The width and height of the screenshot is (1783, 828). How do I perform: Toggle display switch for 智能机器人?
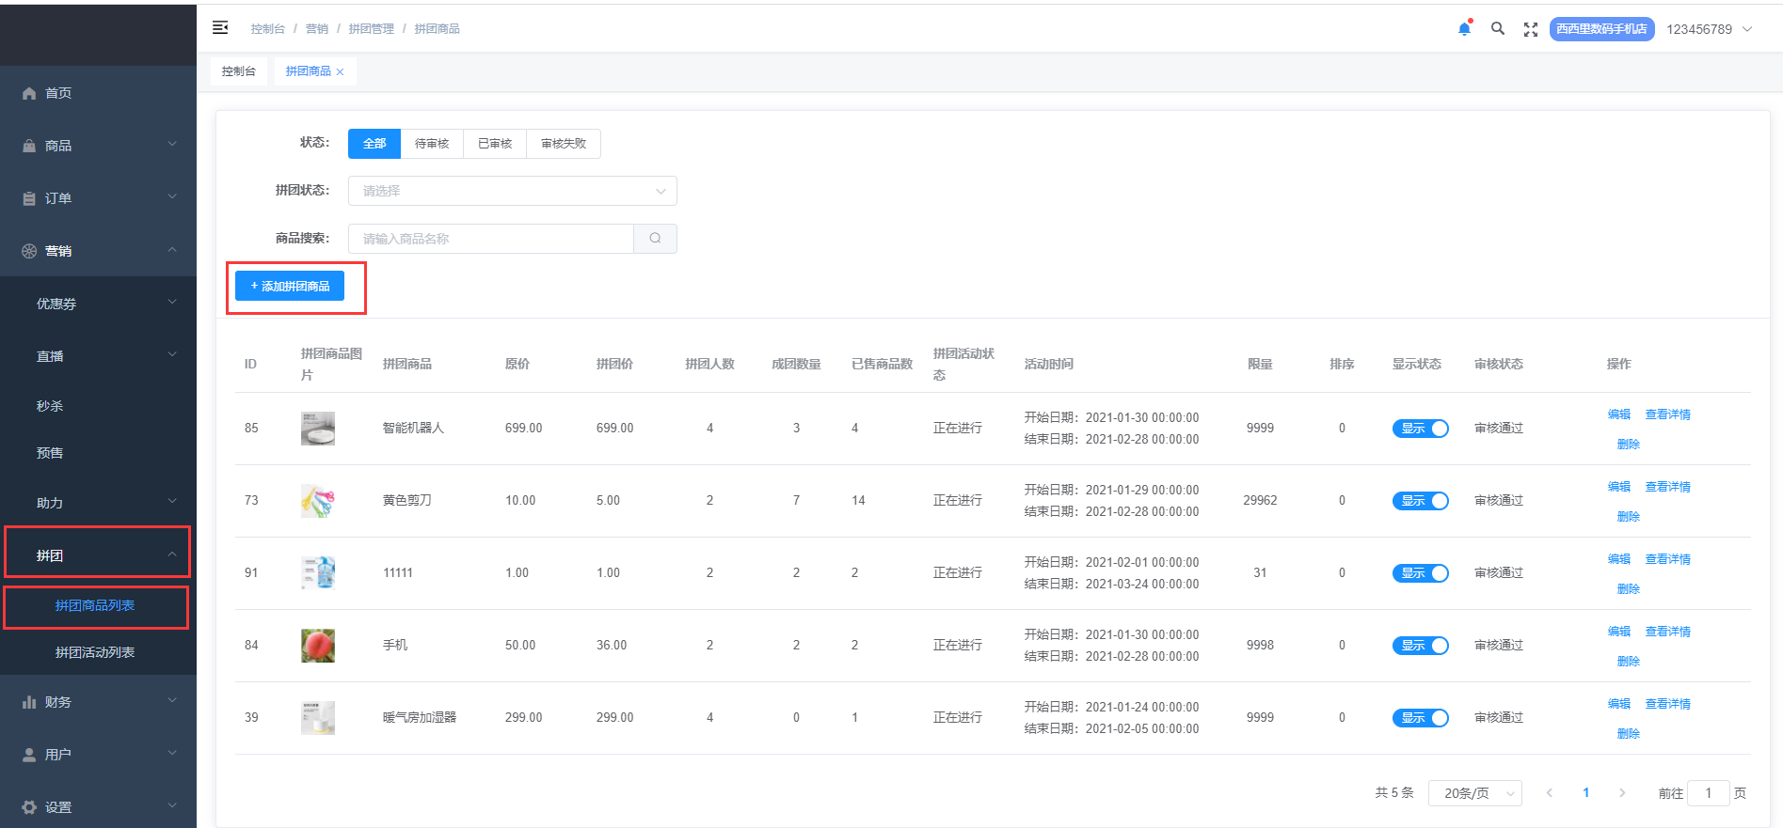(x=1420, y=429)
